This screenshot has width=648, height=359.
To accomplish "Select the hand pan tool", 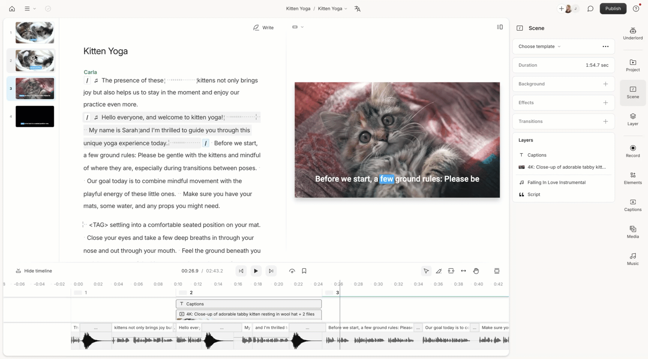I will click(476, 271).
